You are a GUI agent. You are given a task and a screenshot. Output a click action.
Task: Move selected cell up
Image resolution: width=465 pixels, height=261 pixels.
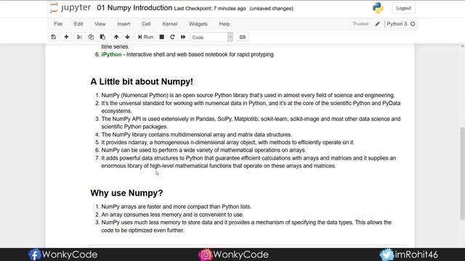coord(116,37)
